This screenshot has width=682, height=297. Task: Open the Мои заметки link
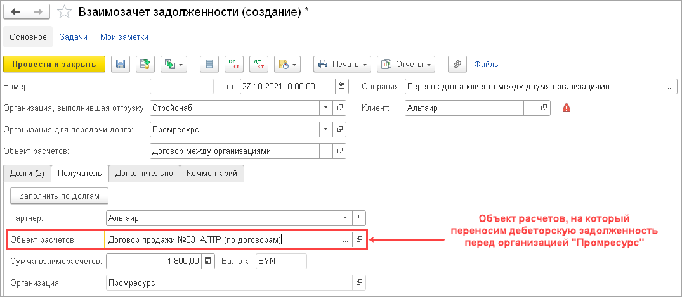(124, 37)
